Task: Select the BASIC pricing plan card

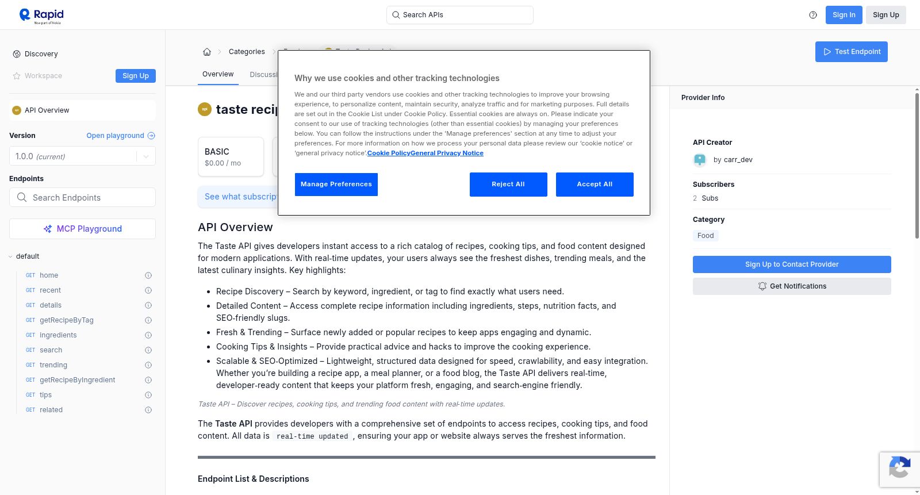Action: click(x=231, y=156)
